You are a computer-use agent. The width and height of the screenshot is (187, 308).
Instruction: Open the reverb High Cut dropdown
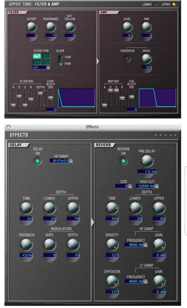pos(147,186)
